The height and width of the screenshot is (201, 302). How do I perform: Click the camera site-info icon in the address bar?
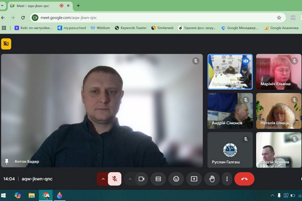pyautogui.click(x=35, y=18)
